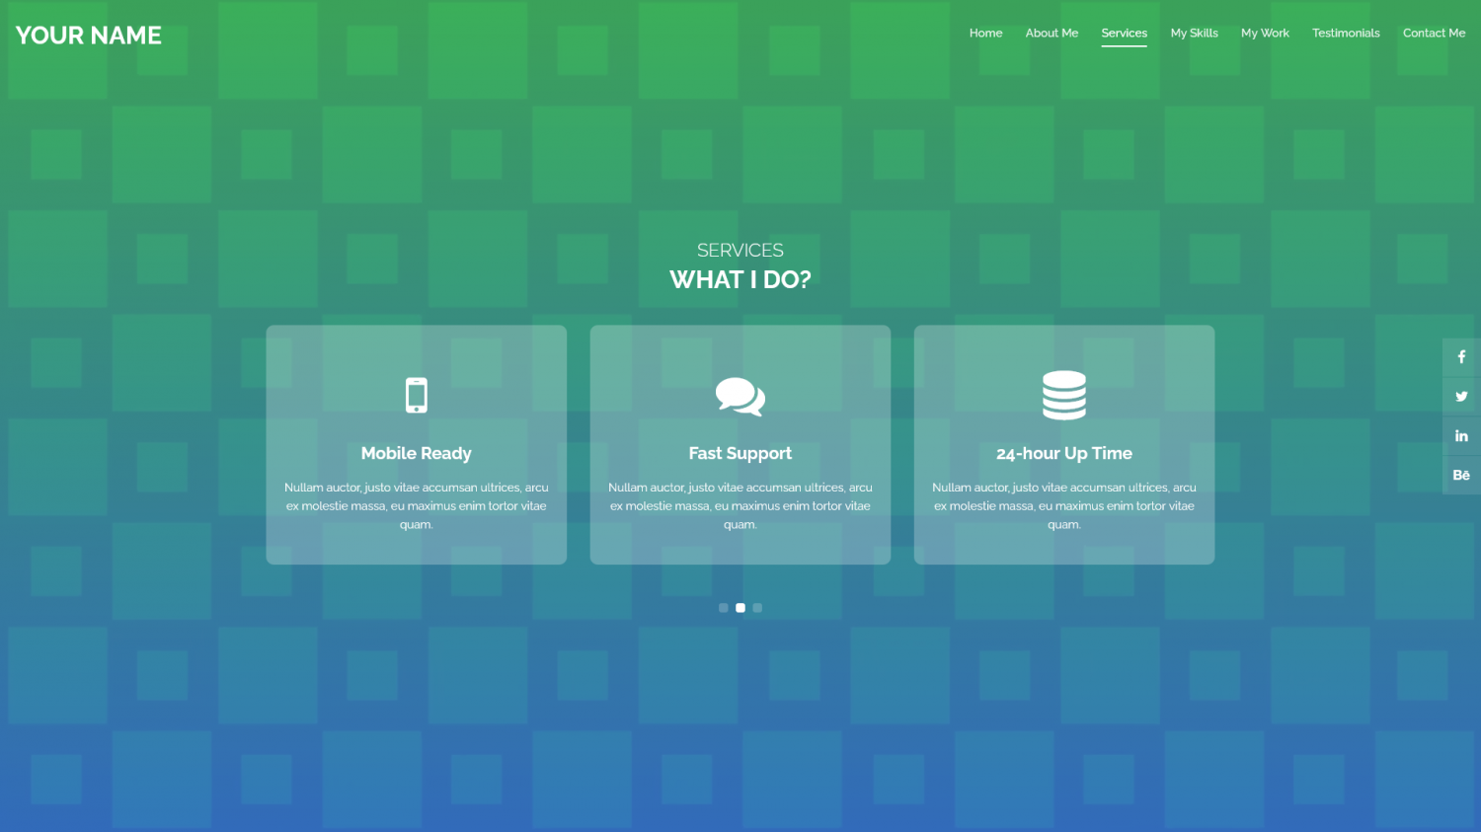The height and width of the screenshot is (832, 1481).
Task: Select the third carousel pagination dot
Action: tap(757, 608)
